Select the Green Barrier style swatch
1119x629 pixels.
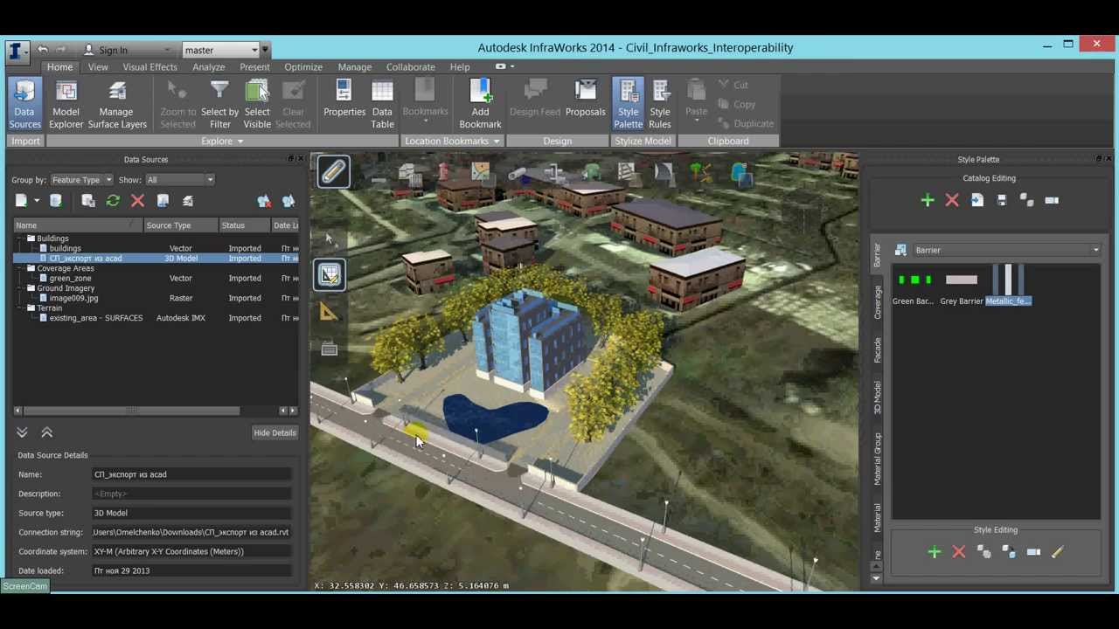pyautogui.click(x=914, y=286)
